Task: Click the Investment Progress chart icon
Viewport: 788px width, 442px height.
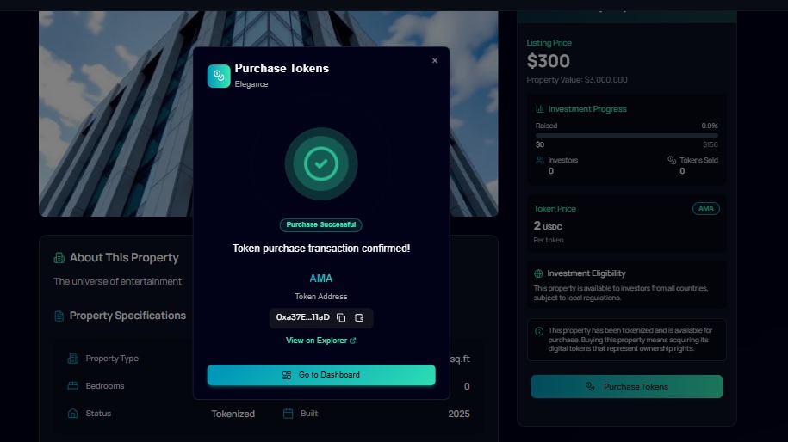Action: [x=540, y=109]
